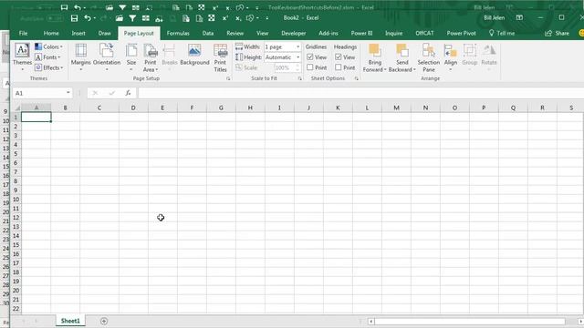Click the Align objects button
The width and height of the screenshot is (584, 328).
tap(450, 57)
